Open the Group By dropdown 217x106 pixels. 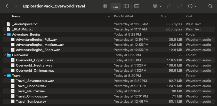(x=157, y=6)
